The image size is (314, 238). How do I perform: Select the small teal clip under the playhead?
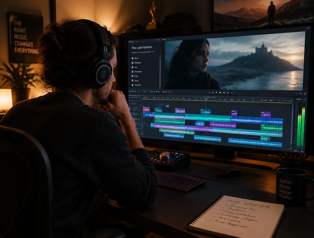206,111
